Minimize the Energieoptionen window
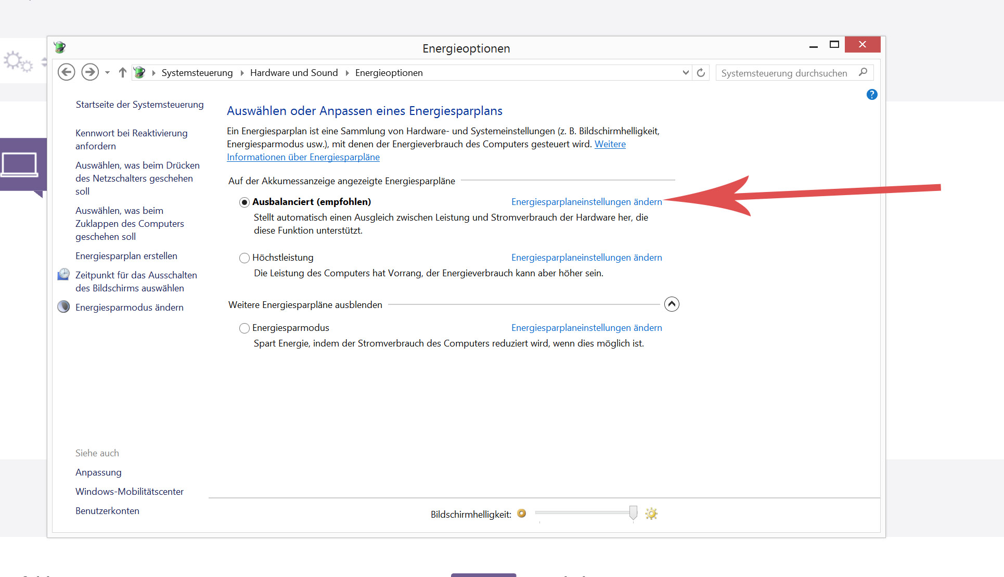Screen dimensions: 1004x577 [x=814, y=46]
